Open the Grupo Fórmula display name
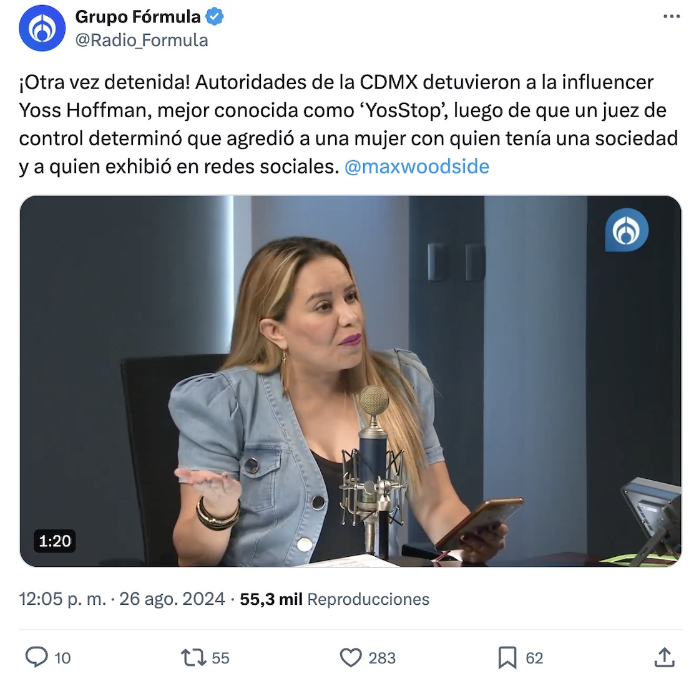 [138, 17]
